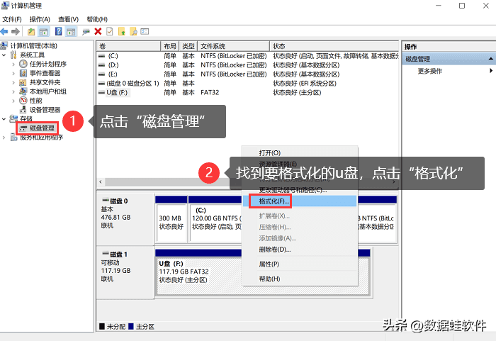
Task: Expand the 本地用户和组 node chevron
Action: click(13, 92)
